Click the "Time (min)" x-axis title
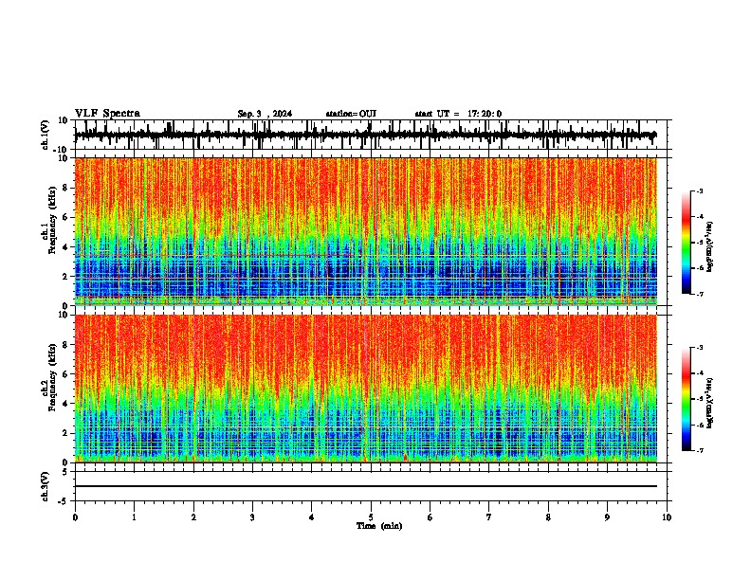The width and height of the screenshot is (751, 580). [379, 526]
